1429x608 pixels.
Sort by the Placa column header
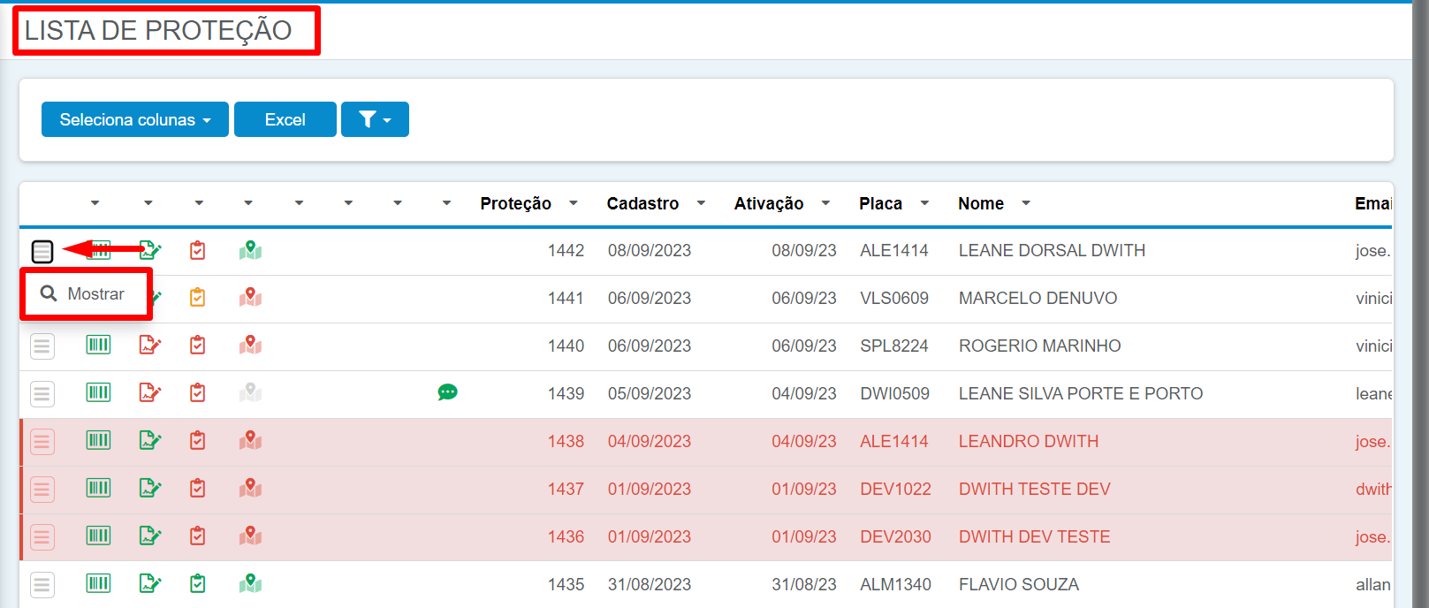tap(881, 203)
